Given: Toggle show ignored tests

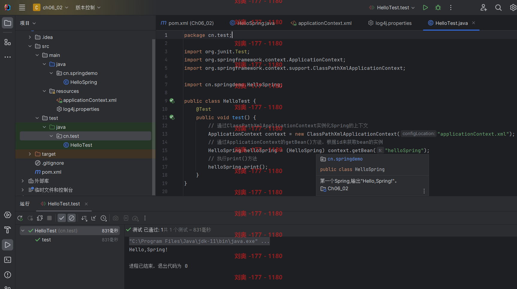Looking at the screenshot, I should [72, 218].
